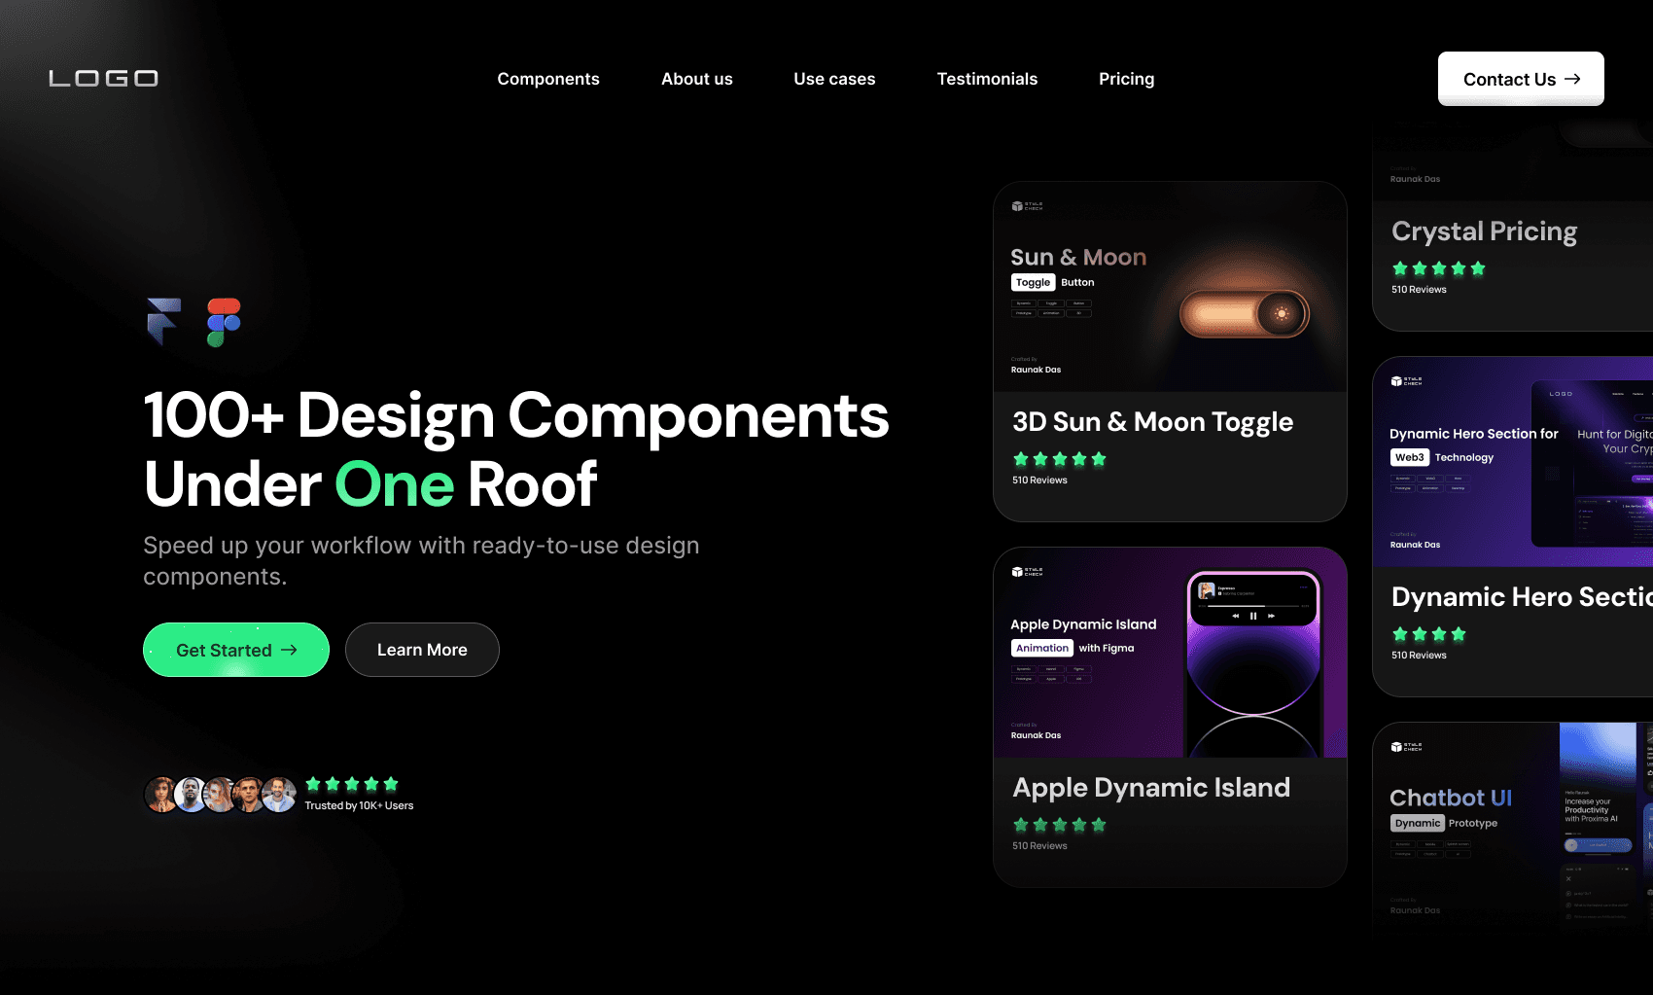Image resolution: width=1653 pixels, height=995 pixels.
Task: Click the sun icon on the 3D toggle button
Action: point(1283,313)
